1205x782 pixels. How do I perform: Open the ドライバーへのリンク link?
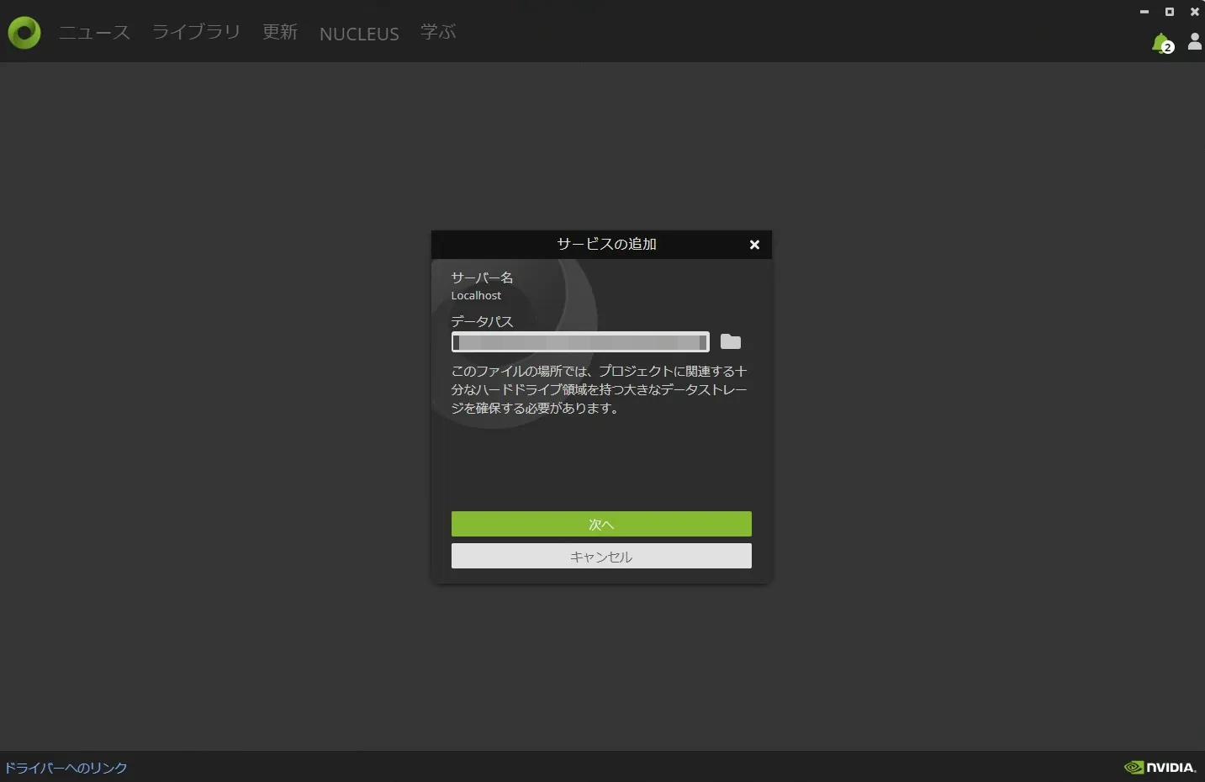(x=66, y=768)
